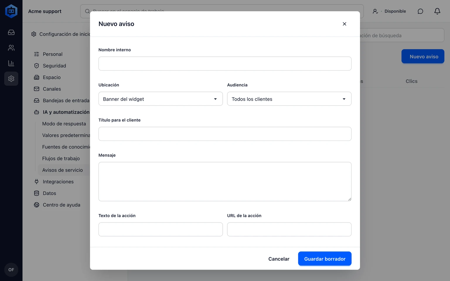Click into the Mensaje text area
Image resolution: width=450 pixels, height=281 pixels.
tap(225, 181)
